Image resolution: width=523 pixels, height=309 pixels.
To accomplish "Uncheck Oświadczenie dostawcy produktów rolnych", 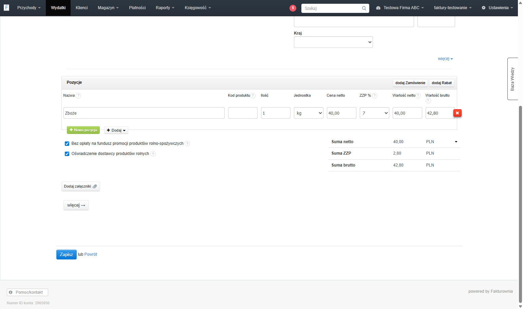I will tap(67, 154).
